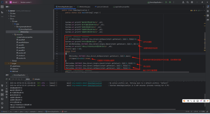This screenshot has width=210, height=114.
Task: Expand the target folder
Action: pyautogui.click(x=9, y=63)
